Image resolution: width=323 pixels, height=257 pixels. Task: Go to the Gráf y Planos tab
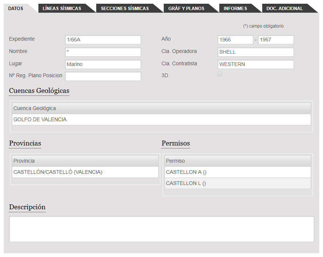(186, 8)
